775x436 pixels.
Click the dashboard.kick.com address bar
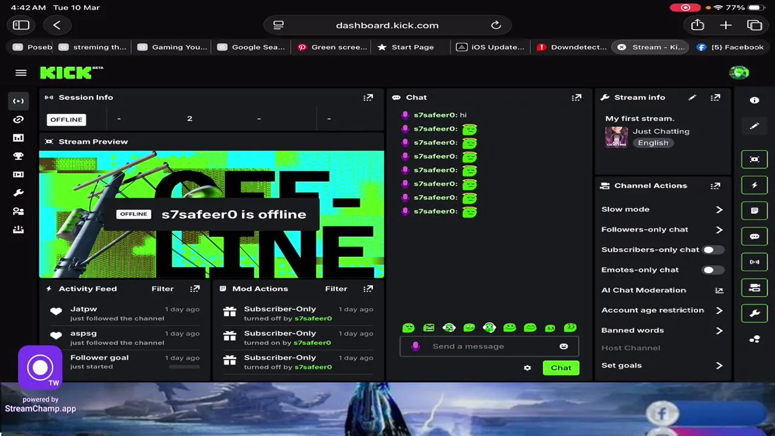pyautogui.click(x=387, y=25)
